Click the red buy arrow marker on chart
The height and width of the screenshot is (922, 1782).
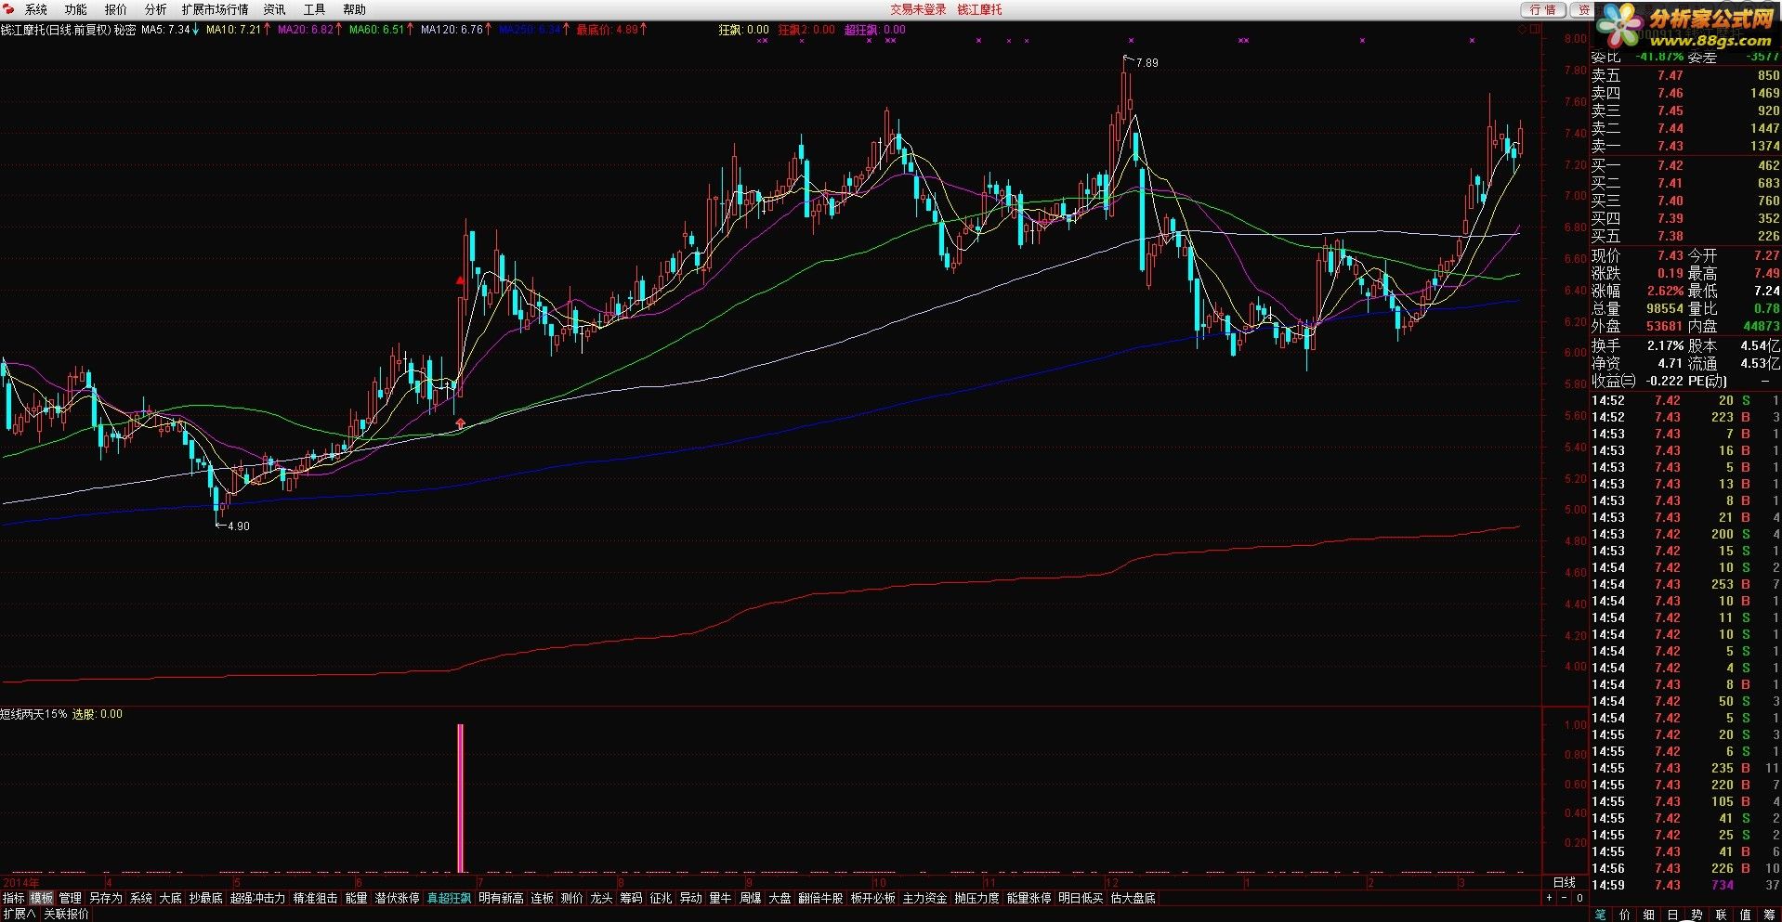point(460,423)
